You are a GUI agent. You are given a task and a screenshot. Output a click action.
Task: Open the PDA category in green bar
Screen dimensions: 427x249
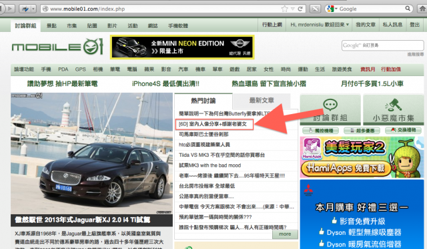(x=63, y=69)
